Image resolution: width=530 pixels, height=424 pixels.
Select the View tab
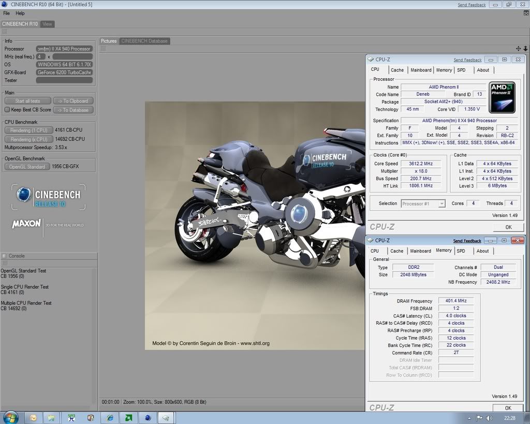pos(47,24)
